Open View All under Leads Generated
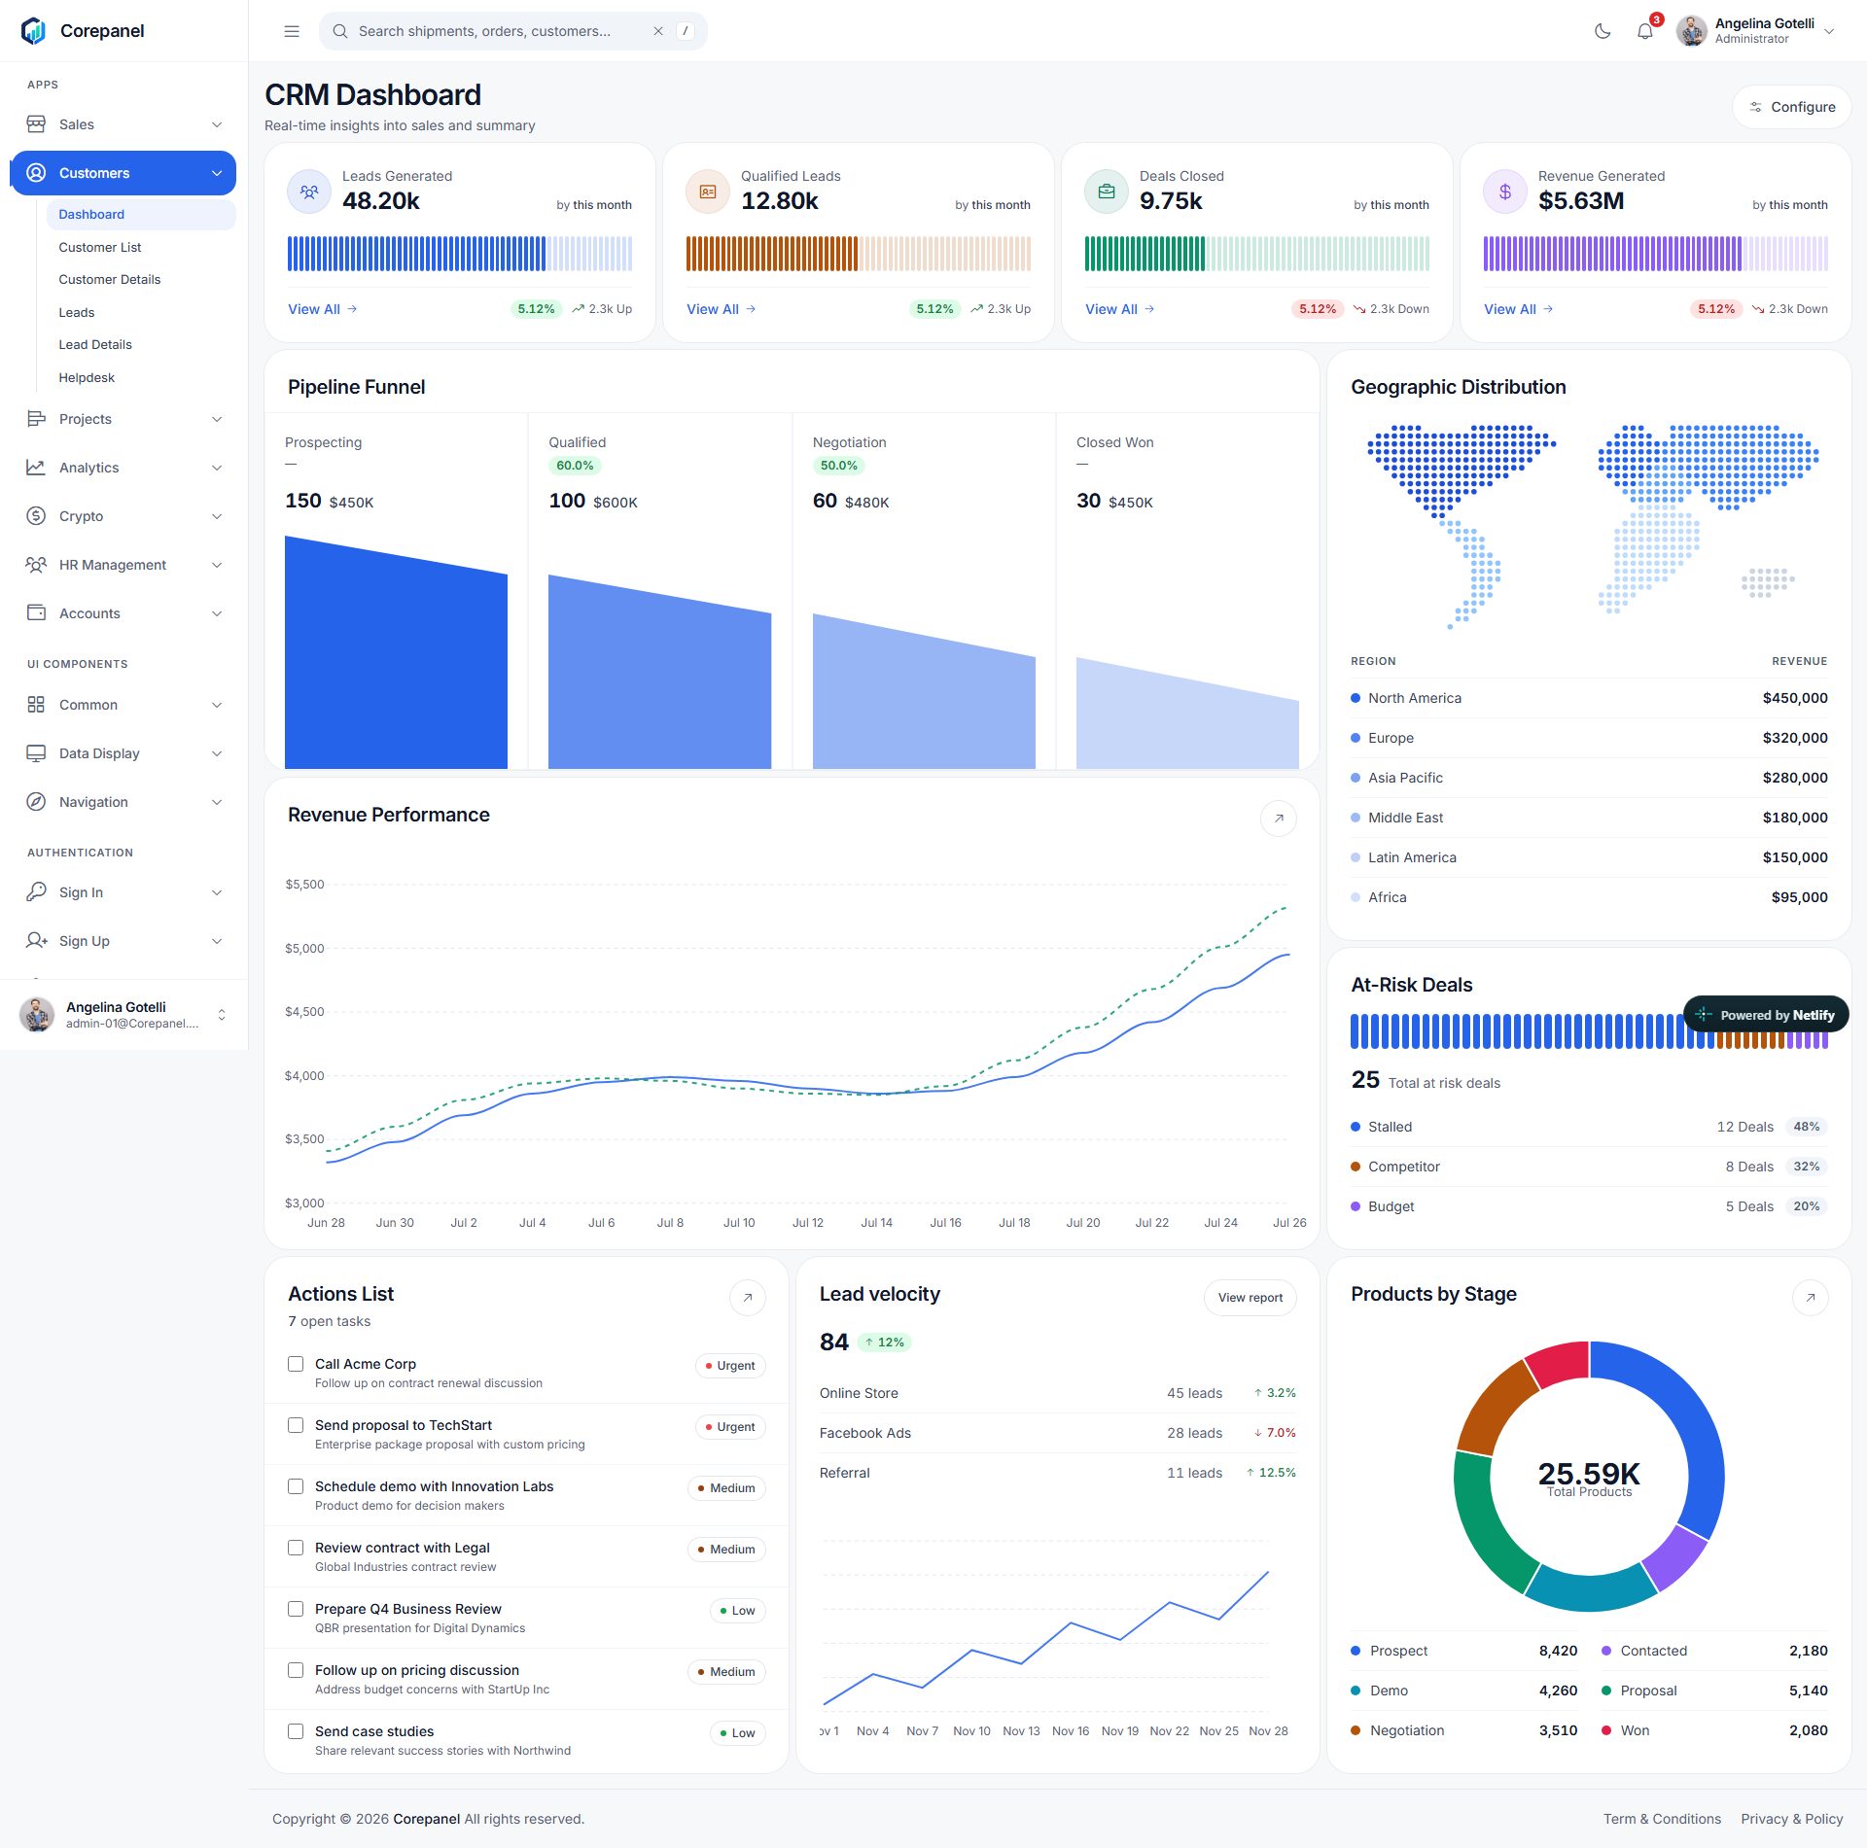Image resolution: width=1867 pixels, height=1848 pixels. (323, 309)
